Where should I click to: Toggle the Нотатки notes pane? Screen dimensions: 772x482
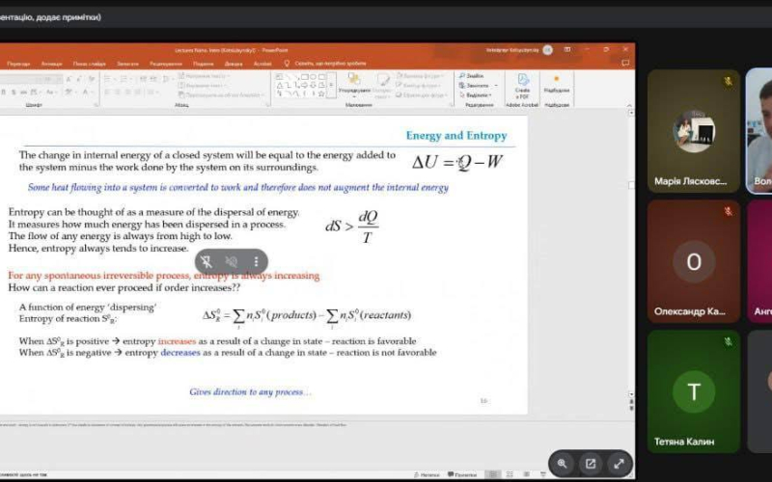pos(427,474)
